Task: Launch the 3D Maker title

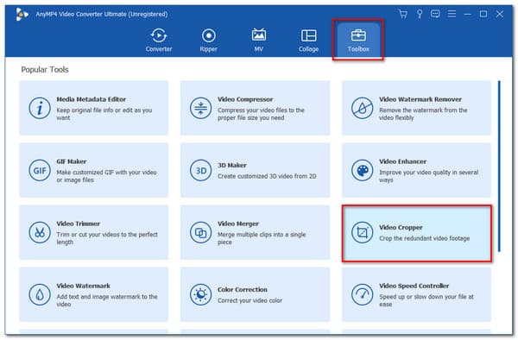Action: point(232,165)
